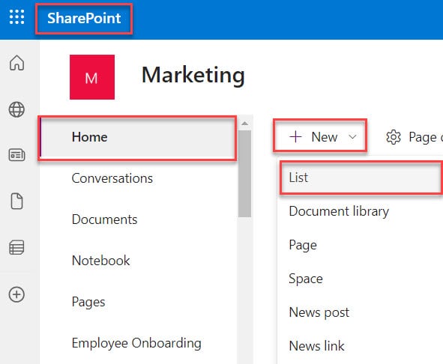Open Employee Onboarding in navigation

136,343
